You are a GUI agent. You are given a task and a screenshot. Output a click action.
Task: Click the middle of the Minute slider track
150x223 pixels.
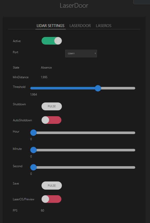point(83,150)
